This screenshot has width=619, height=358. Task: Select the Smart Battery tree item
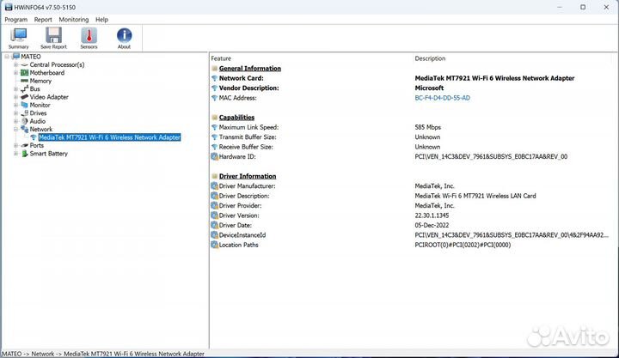48,154
